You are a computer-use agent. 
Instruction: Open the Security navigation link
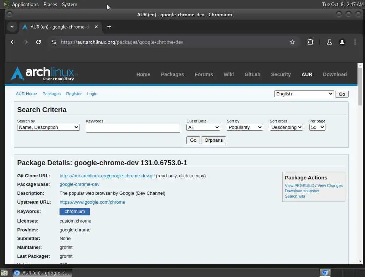[x=281, y=74]
